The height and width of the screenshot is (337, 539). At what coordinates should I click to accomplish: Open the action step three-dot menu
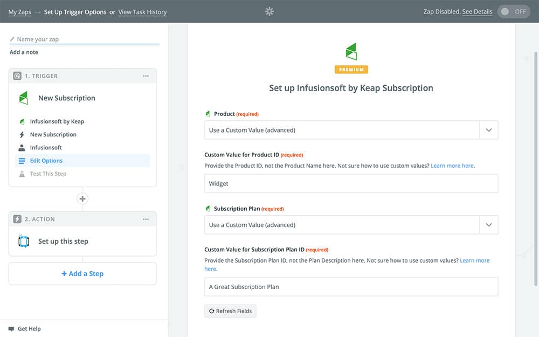coord(146,219)
